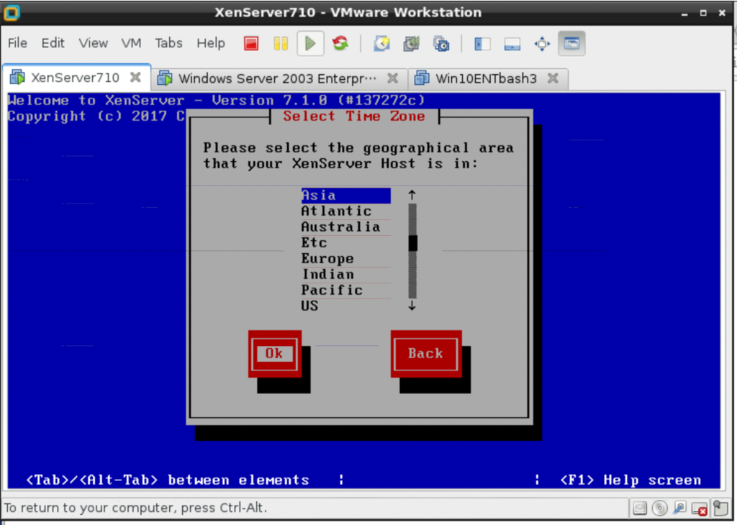Screen dimensions: 737x525
Task: Click the Restart guest circular arrows icon
Action: pyautogui.click(x=340, y=44)
